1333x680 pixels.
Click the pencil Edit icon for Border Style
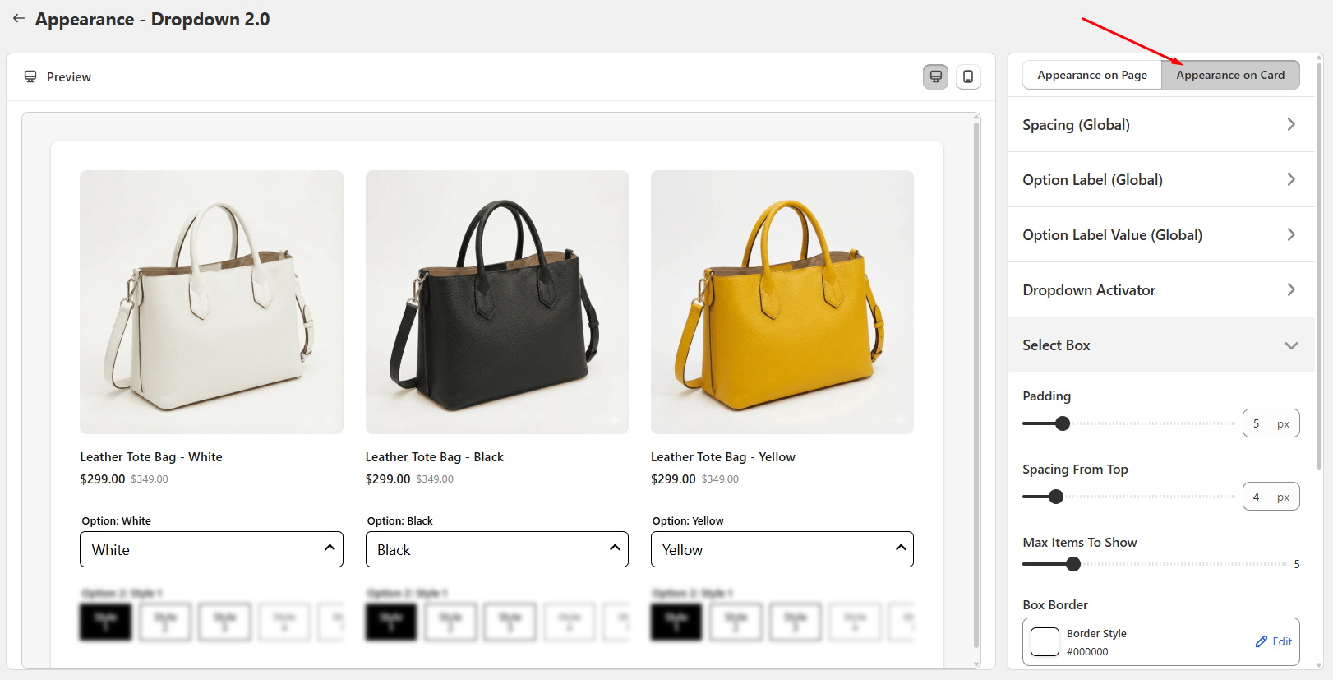pos(1262,641)
